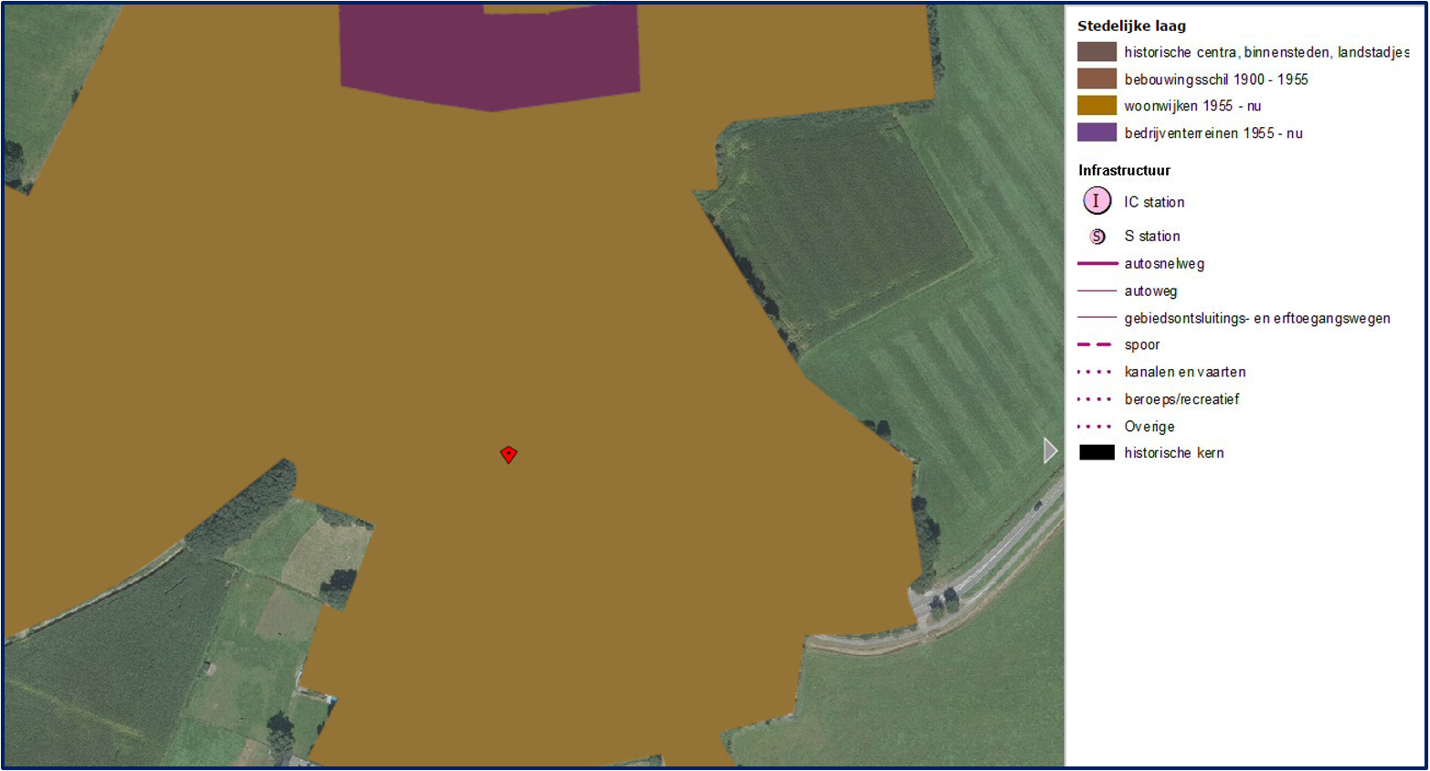Click the gebiedsontsluitings line symbol
Image resolution: width=1430 pixels, height=771 pixels.
[x=1097, y=318]
